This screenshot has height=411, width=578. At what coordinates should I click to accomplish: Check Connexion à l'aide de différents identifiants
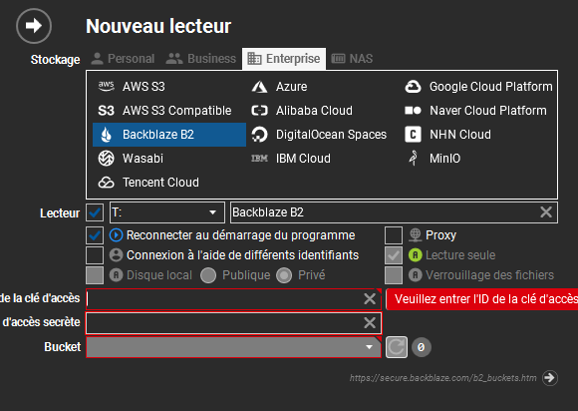(95, 255)
